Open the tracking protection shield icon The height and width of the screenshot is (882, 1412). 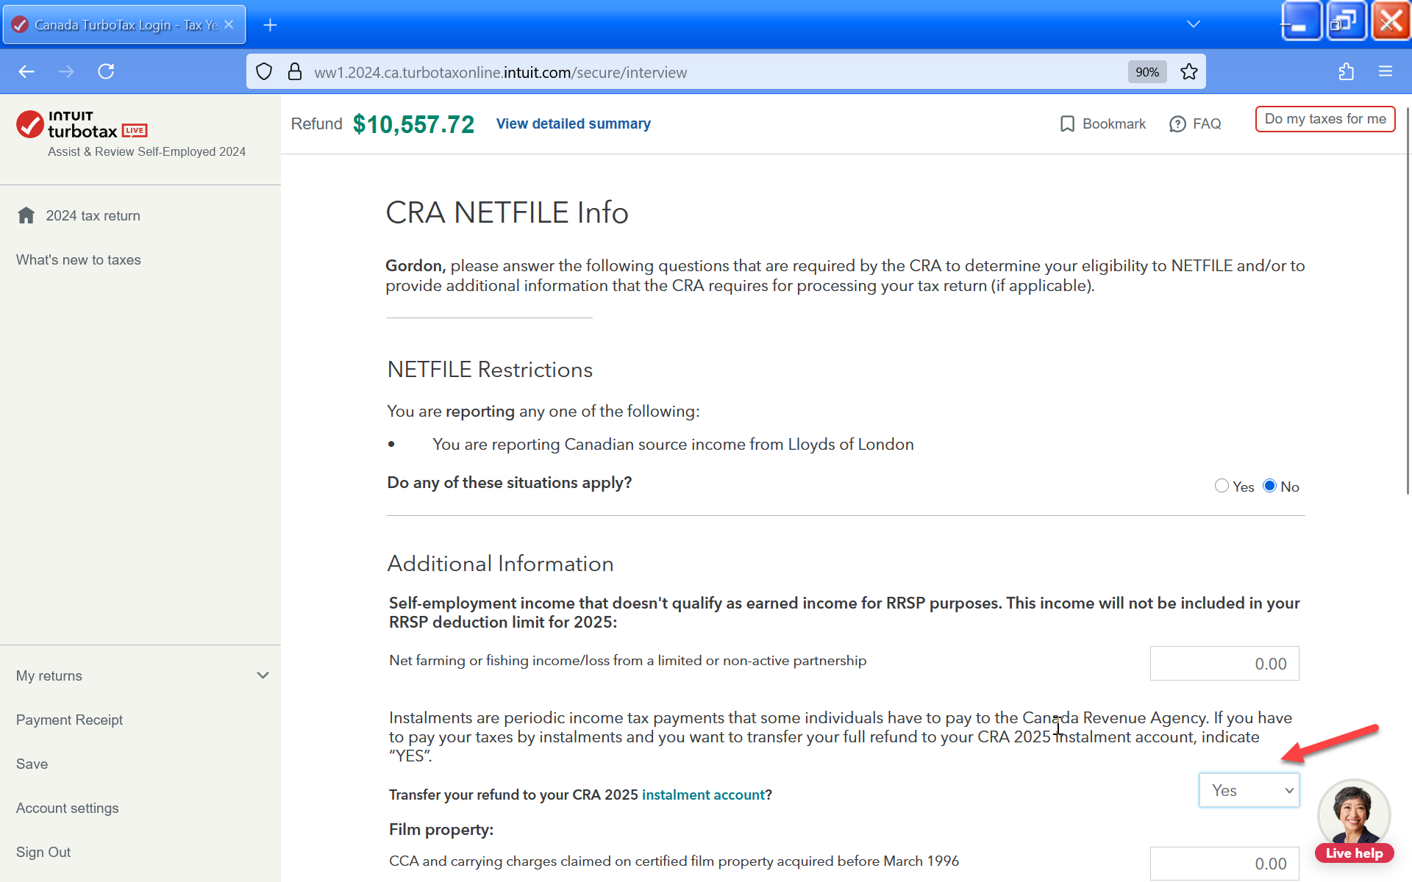264,71
